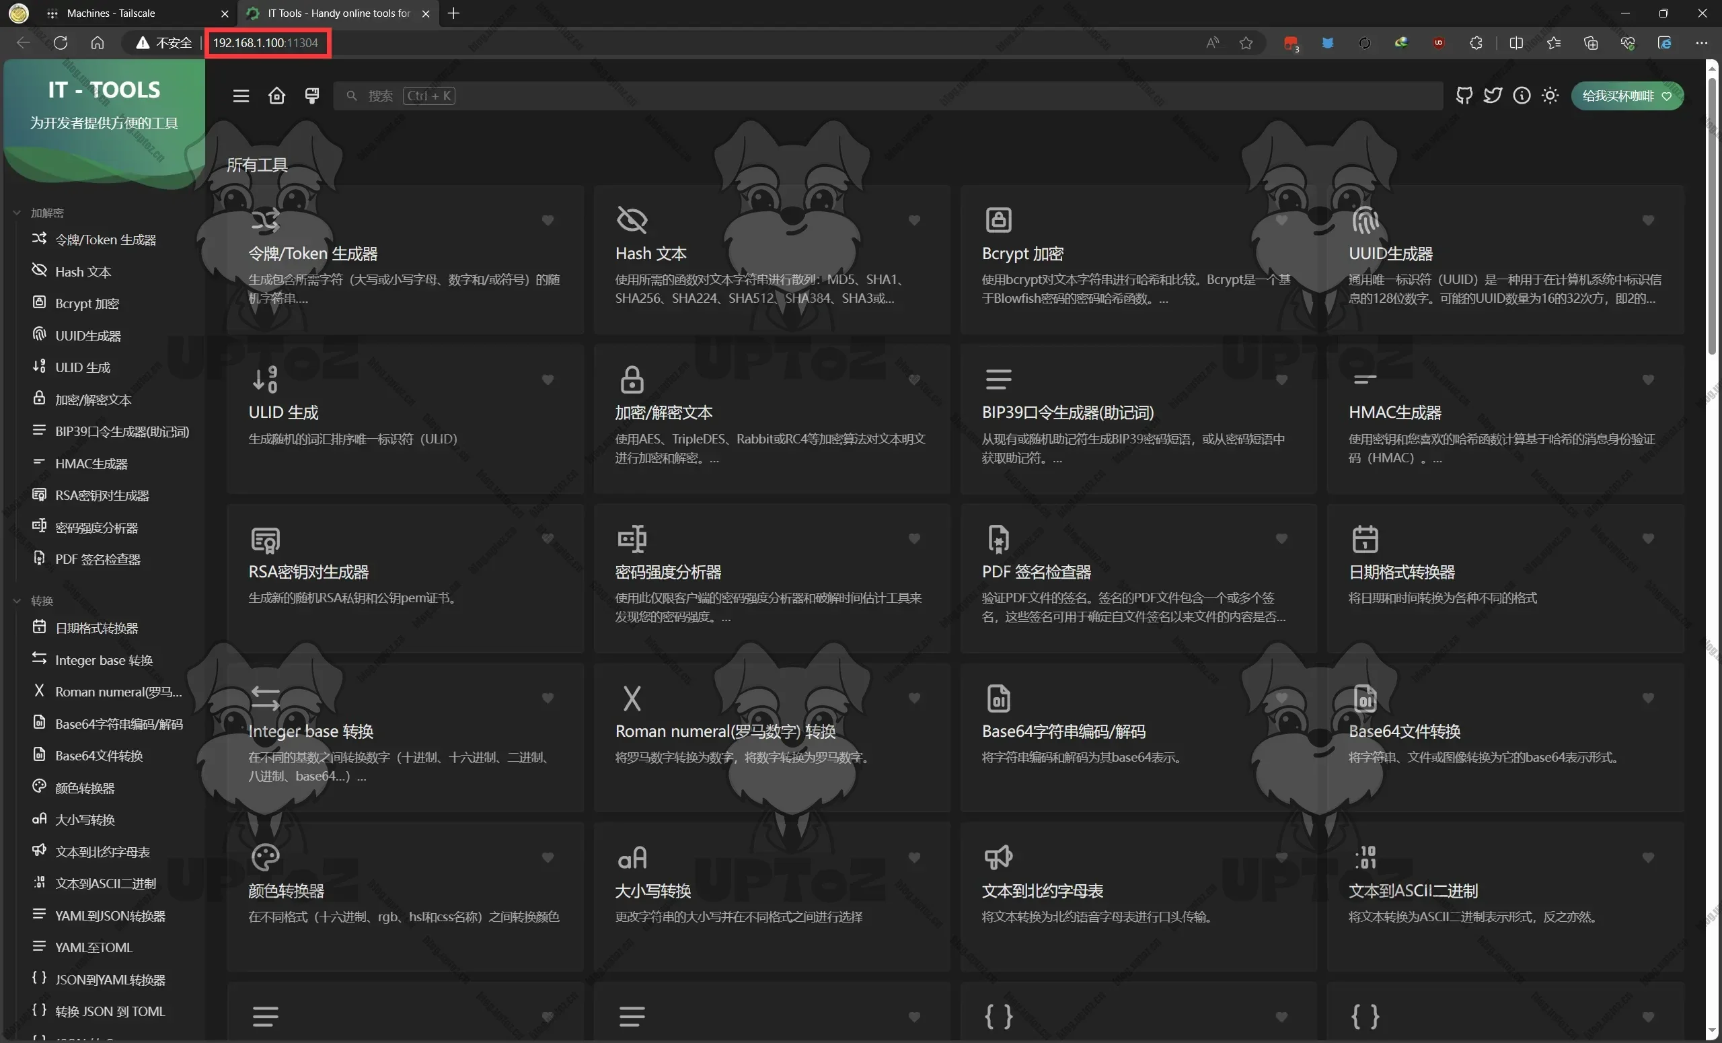The image size is (1722, 1043).
Task: Collapse the 转换 sidebar category
Action: [34, 600]
